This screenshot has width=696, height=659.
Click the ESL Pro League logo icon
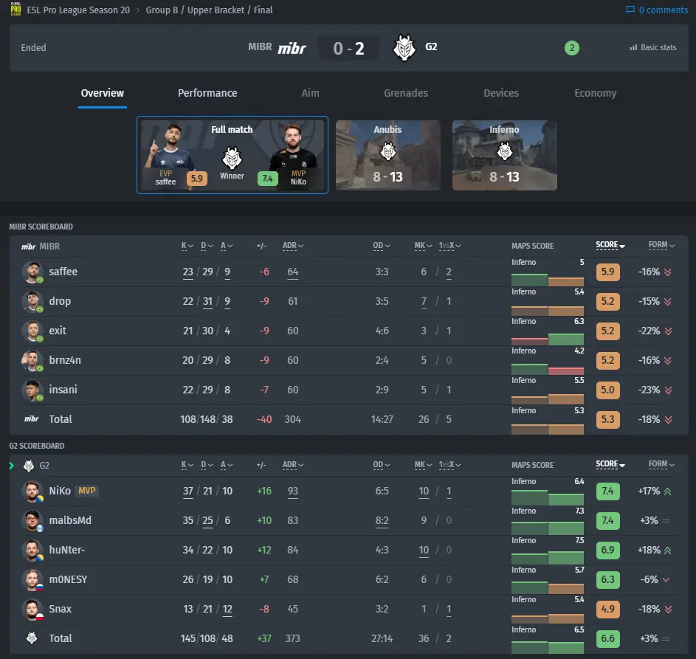(x=15, y=10)
